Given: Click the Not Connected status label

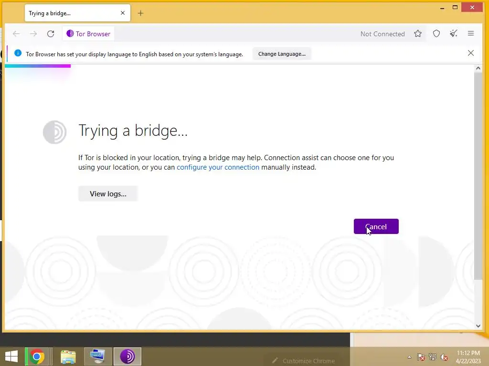Looking at the screenshot, I should coord(383,34).
